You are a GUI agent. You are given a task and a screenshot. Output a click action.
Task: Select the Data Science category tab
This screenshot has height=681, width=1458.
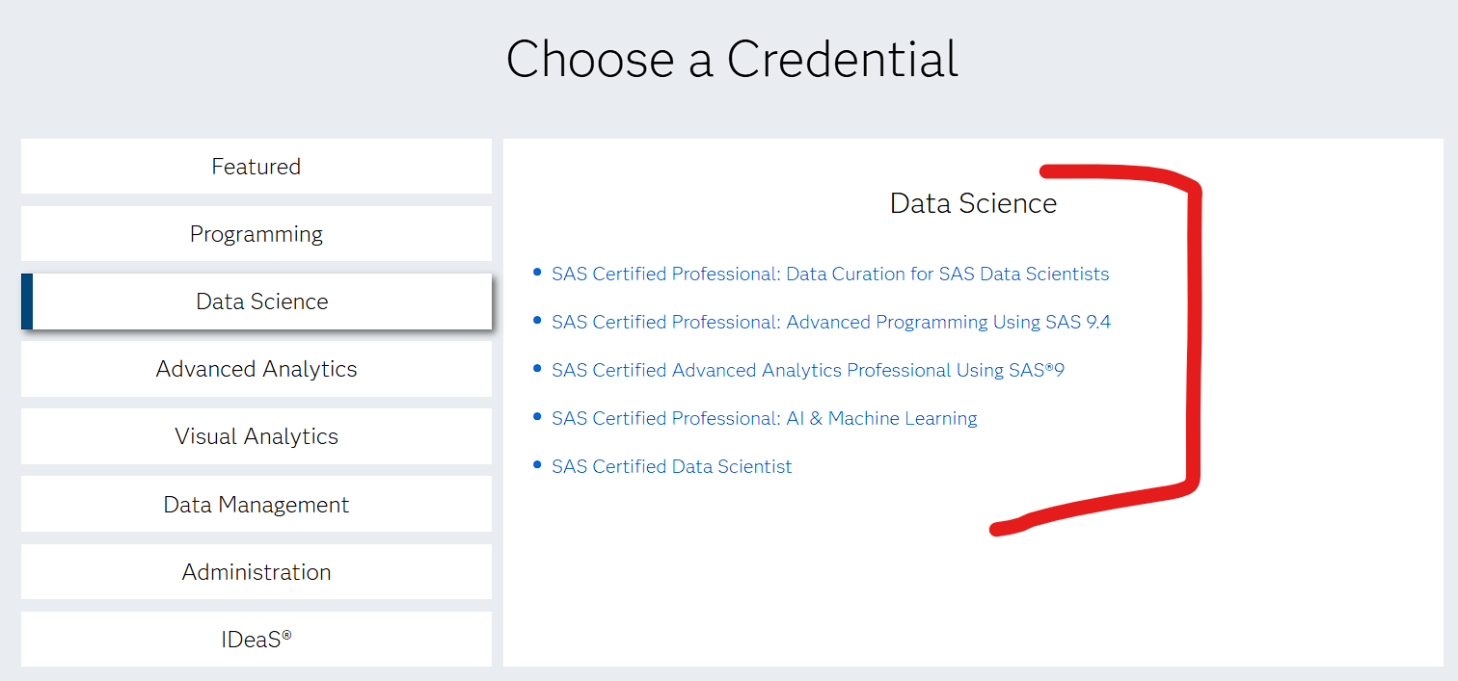click(x=256, y=301)
